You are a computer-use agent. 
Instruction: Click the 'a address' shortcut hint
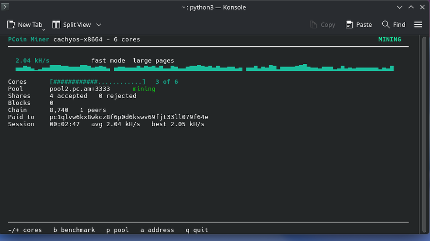157,230
